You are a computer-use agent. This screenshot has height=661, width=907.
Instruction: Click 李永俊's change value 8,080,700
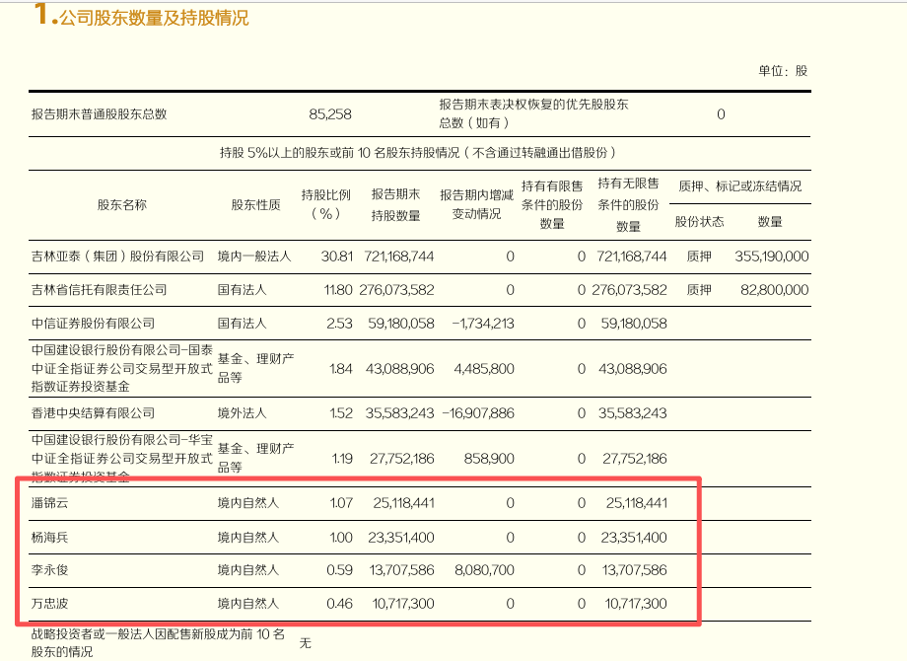485,570
